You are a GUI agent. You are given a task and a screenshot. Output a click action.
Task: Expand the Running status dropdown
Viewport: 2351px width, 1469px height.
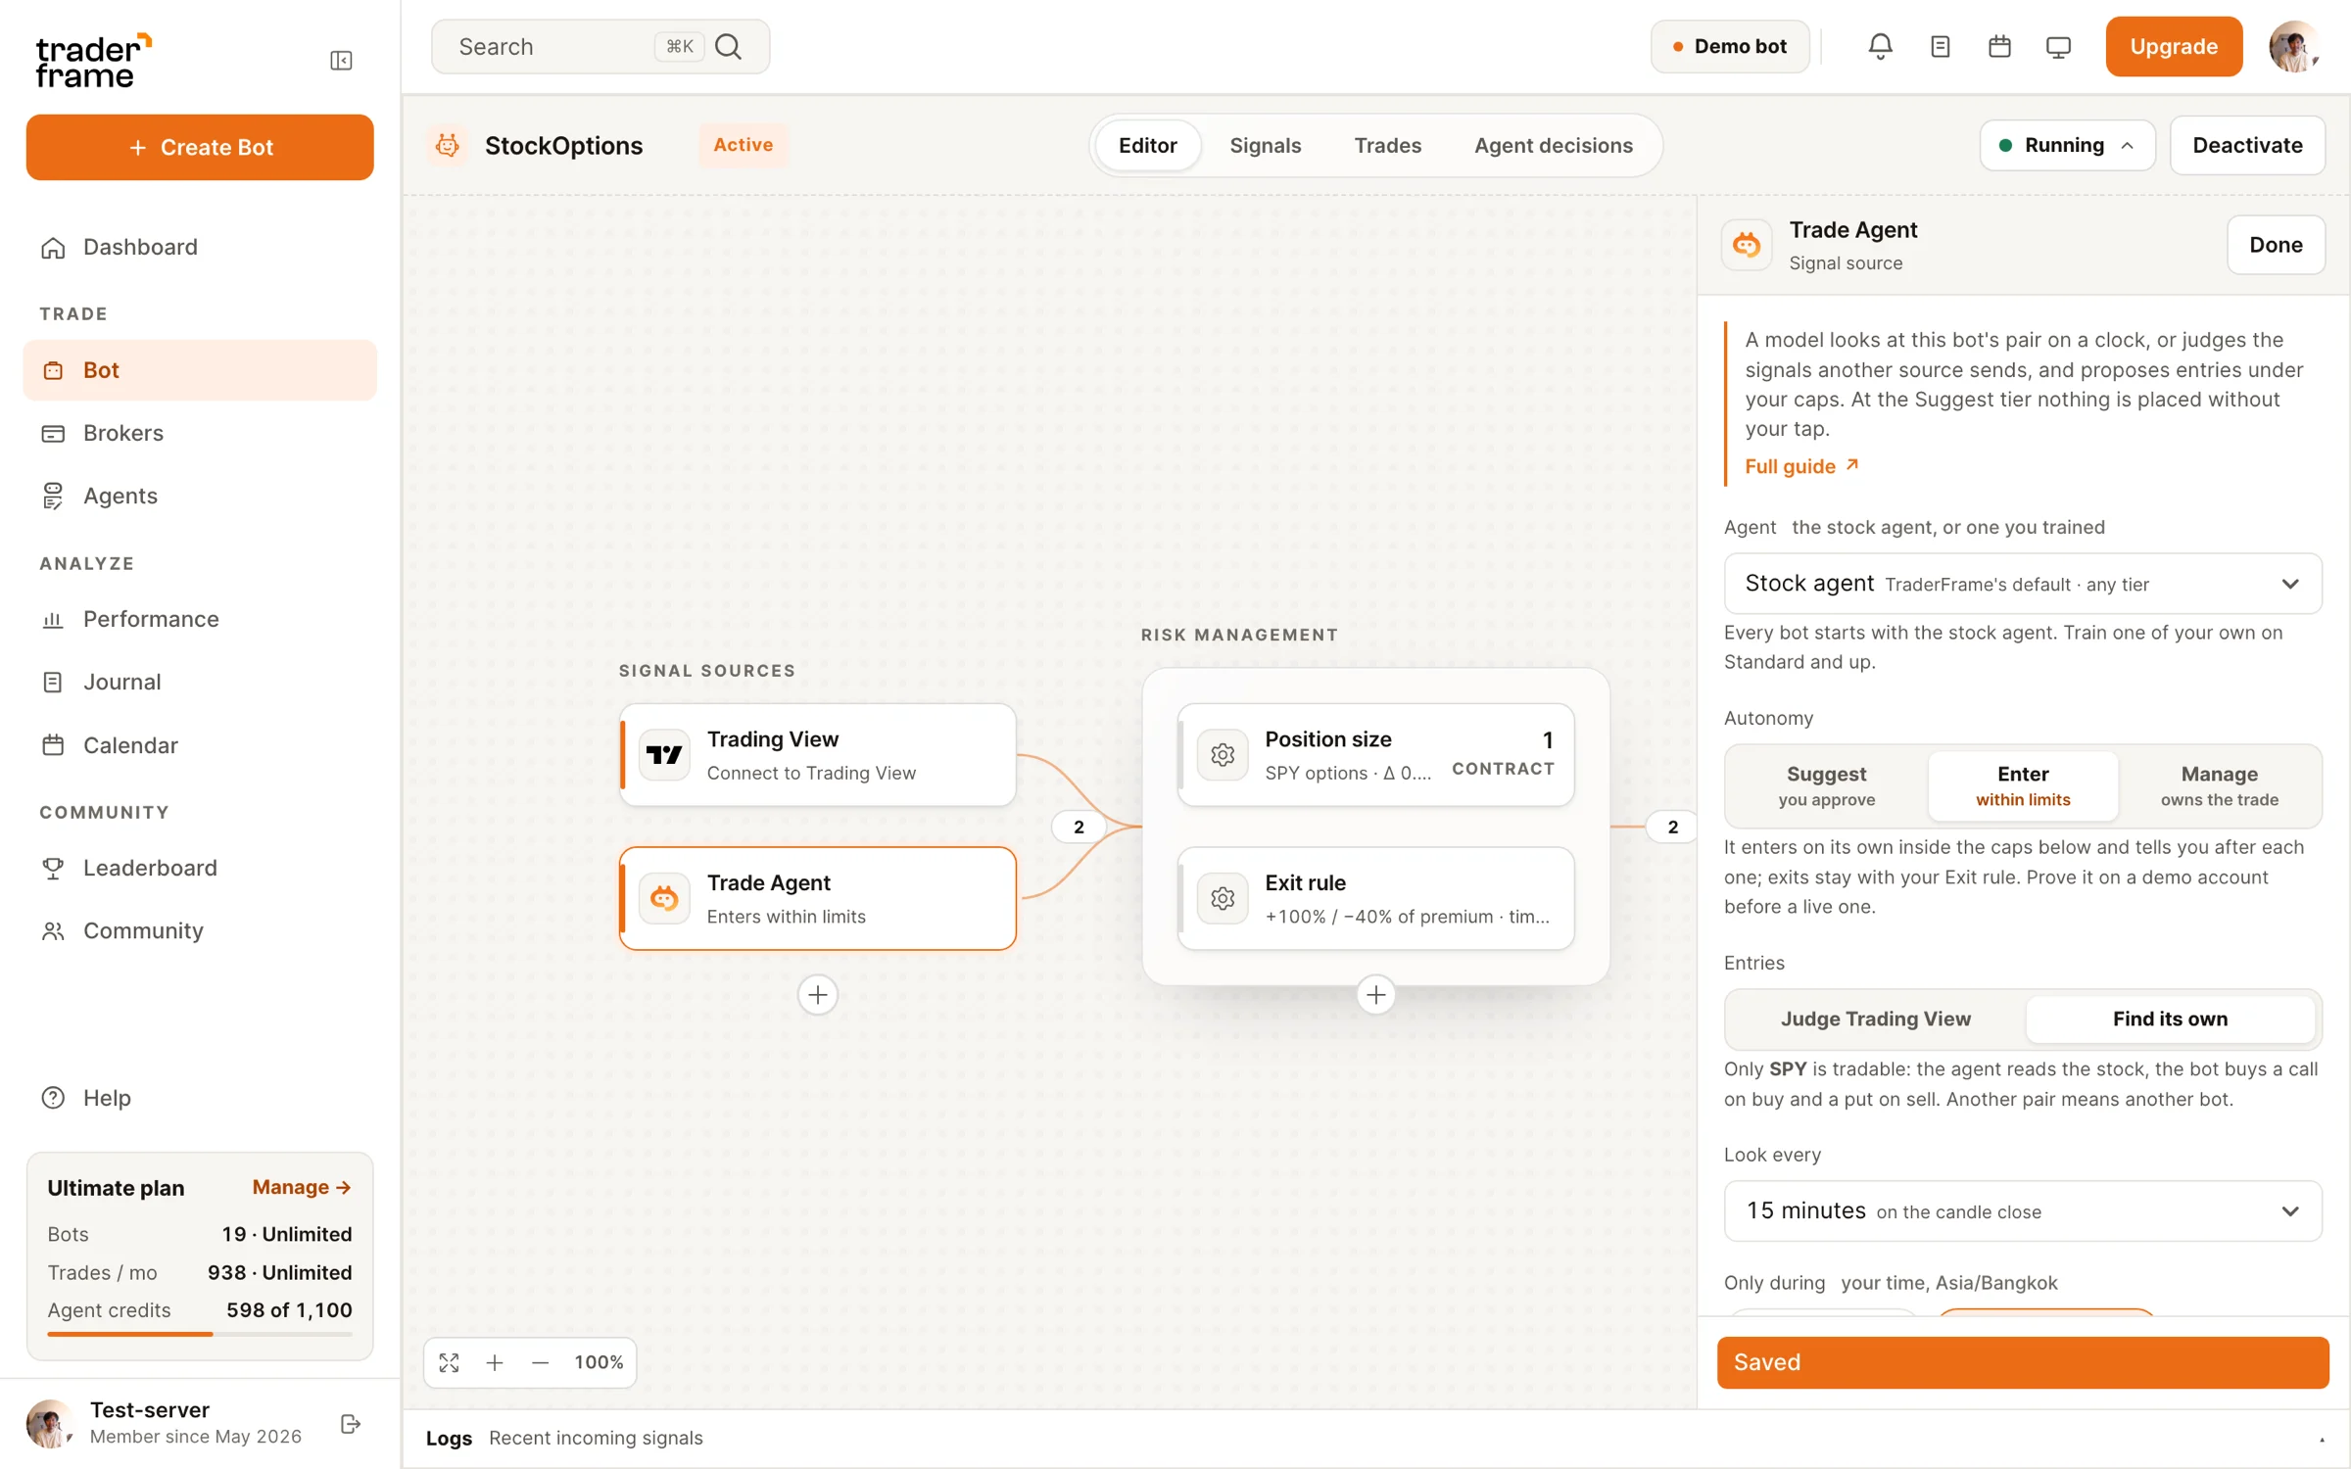tap(2067, 145)
